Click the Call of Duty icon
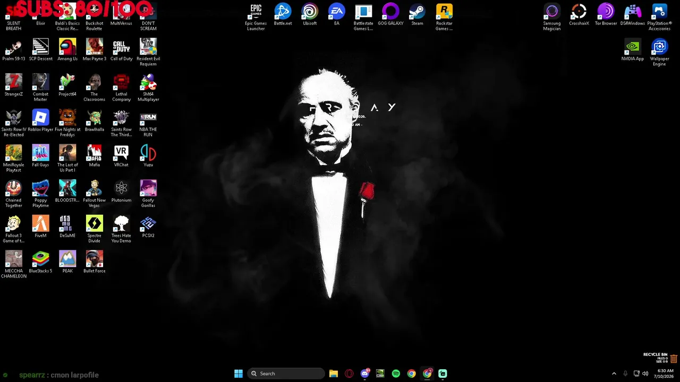 tap(121, 50)
